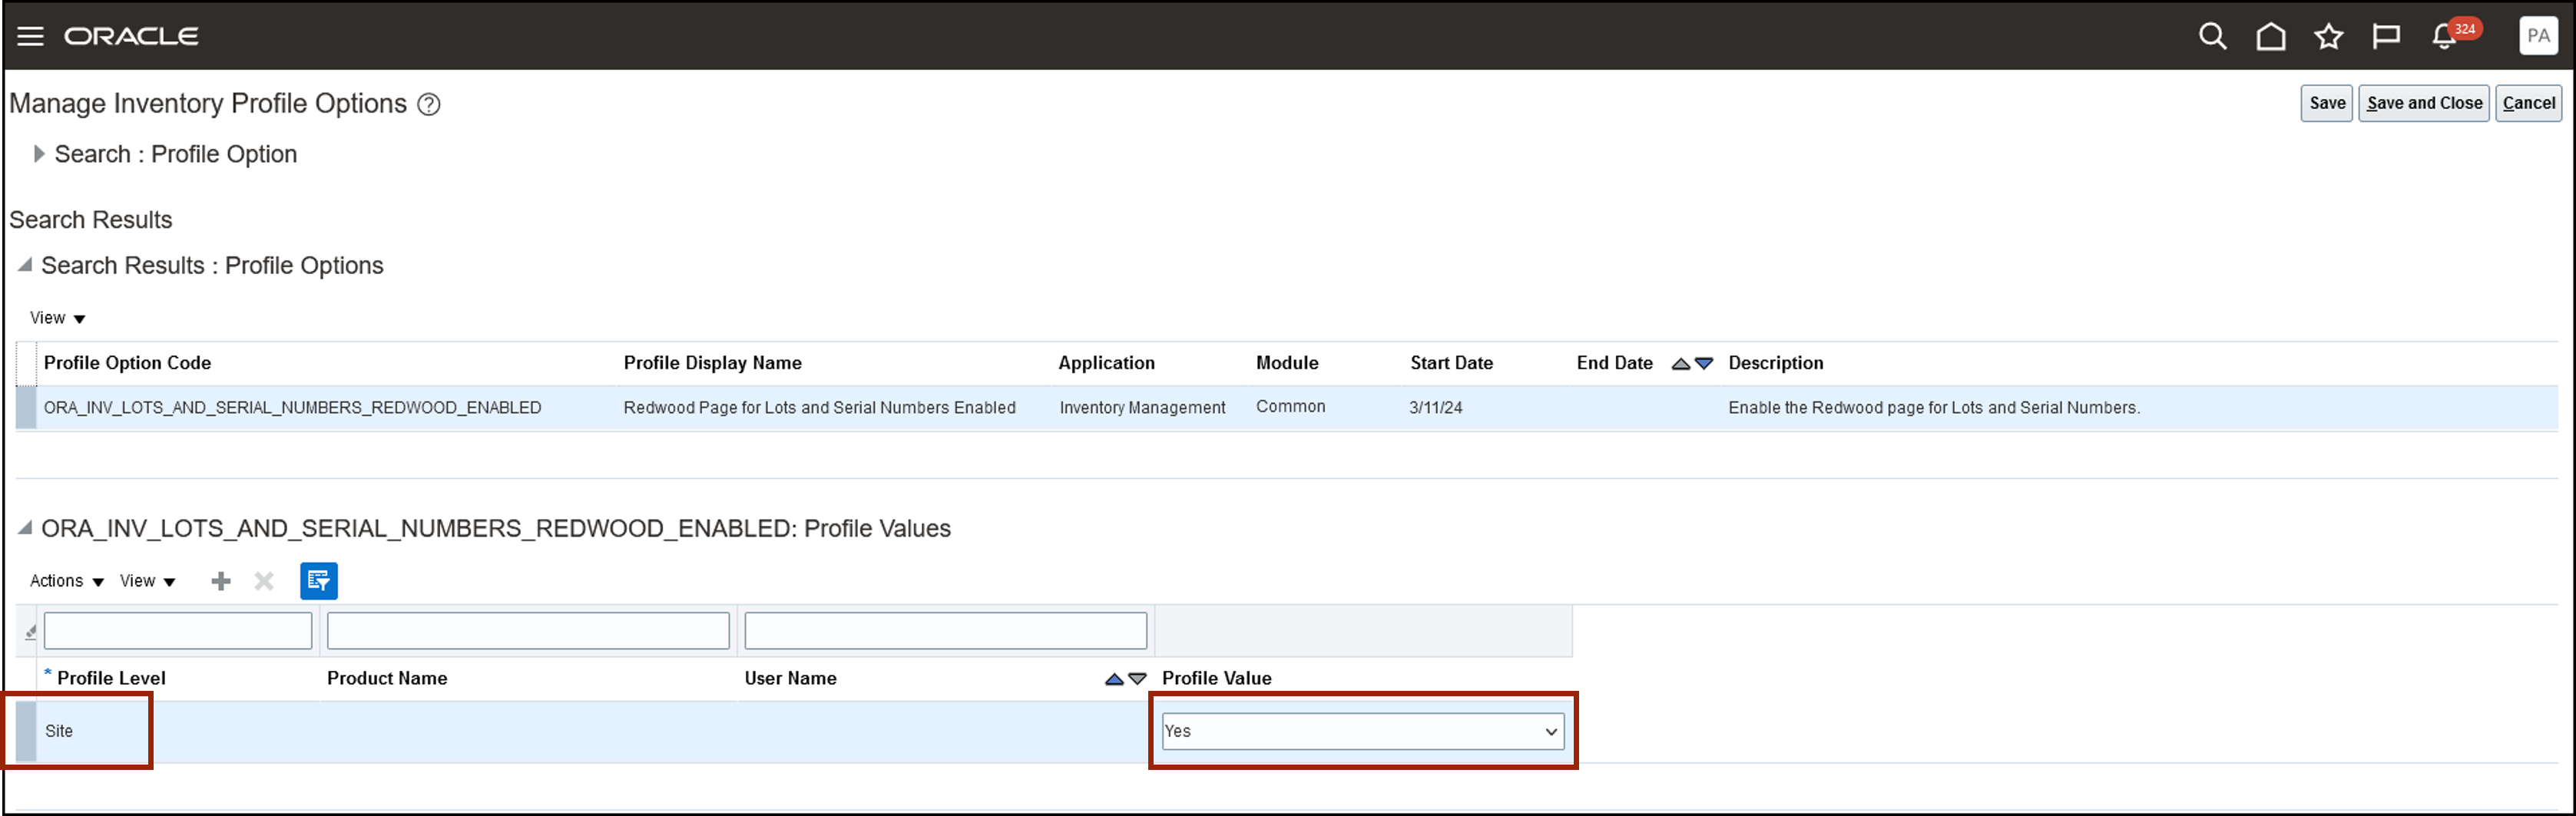The width and height of the screenshot is (2576, 816).
Task: Click the Enable the Redwood page description
Action: point(1934,408)
